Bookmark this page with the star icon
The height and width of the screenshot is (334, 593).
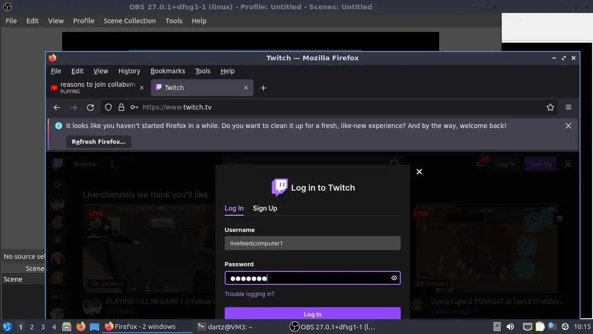tap(550, 107)
